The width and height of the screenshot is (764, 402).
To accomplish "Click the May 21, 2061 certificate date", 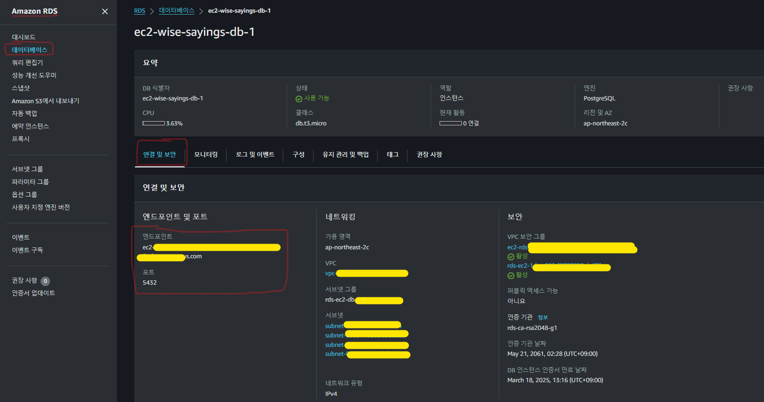I will click(x=552, y=353).
